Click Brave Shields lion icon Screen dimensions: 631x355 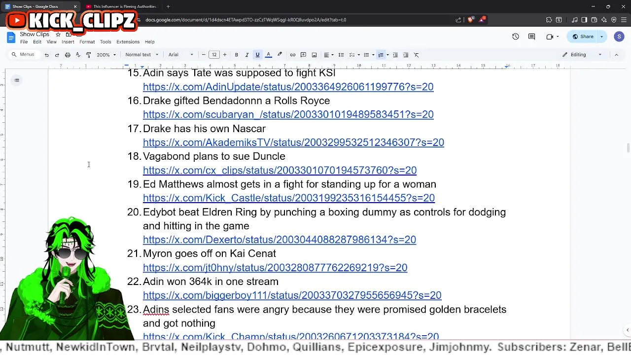pos(470,20)
